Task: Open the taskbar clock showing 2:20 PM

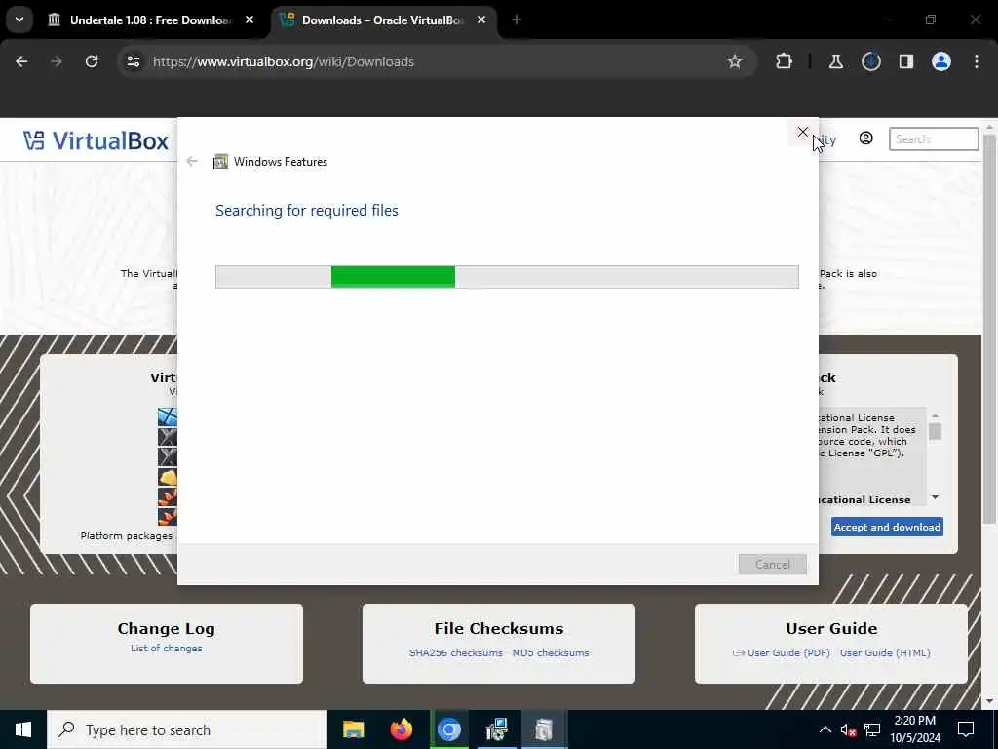Action: pyautogui.click(x=915, y=729)
